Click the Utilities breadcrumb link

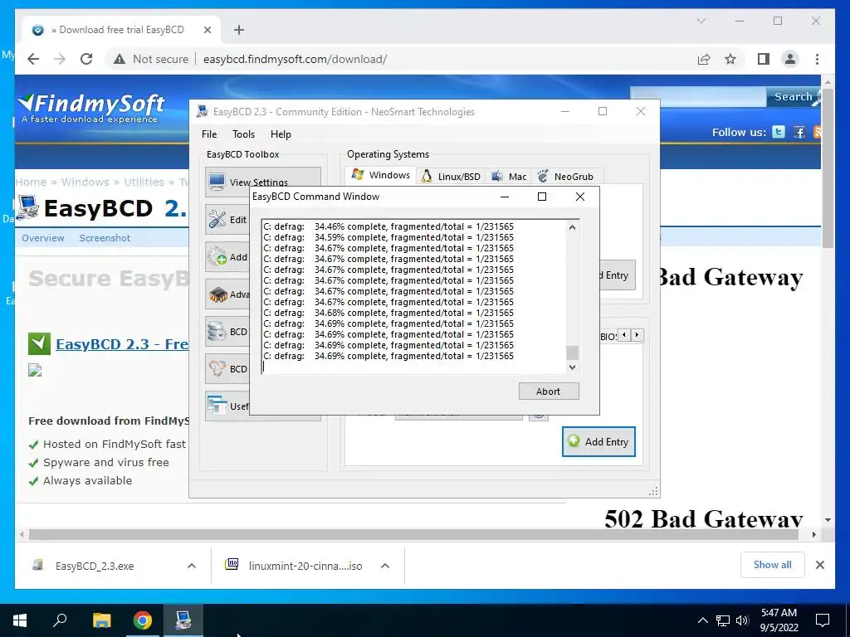pos(144,182)
